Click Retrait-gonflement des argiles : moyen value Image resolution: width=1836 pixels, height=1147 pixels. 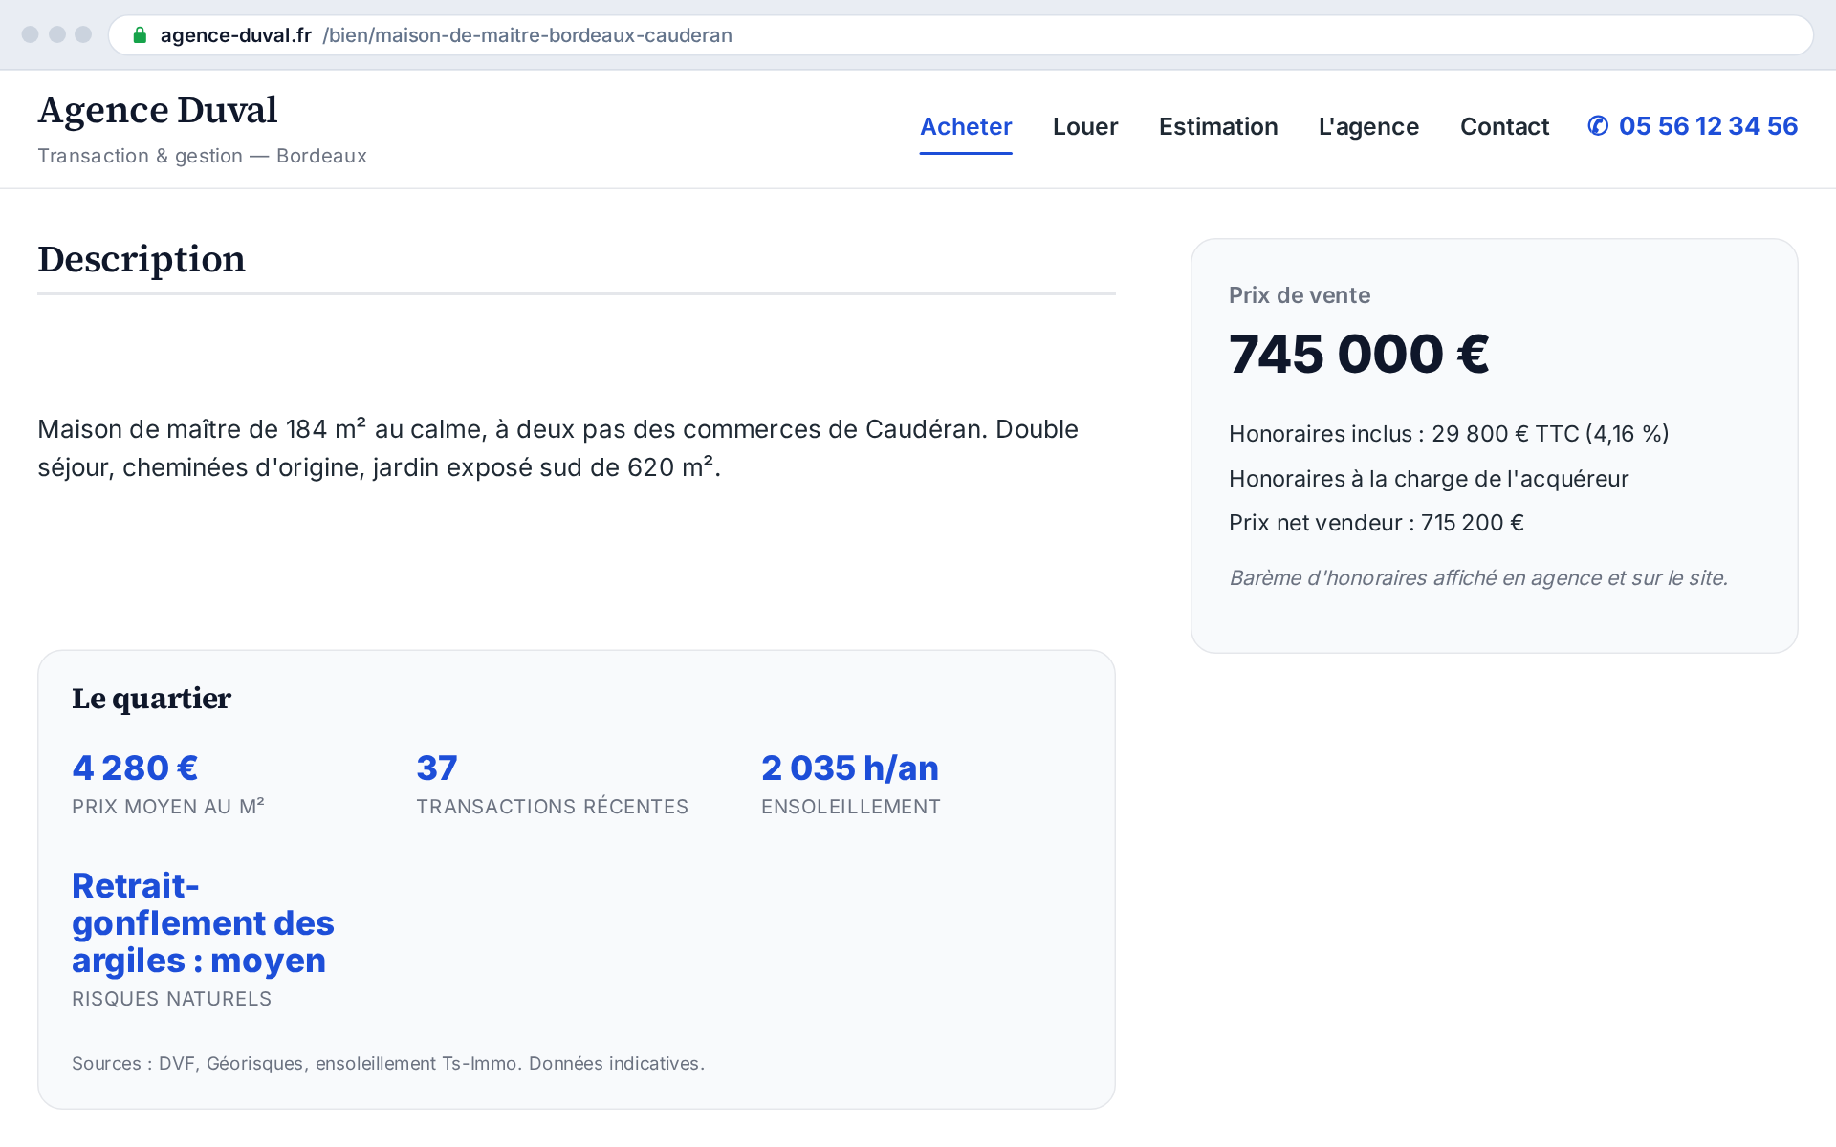[203, 923]
